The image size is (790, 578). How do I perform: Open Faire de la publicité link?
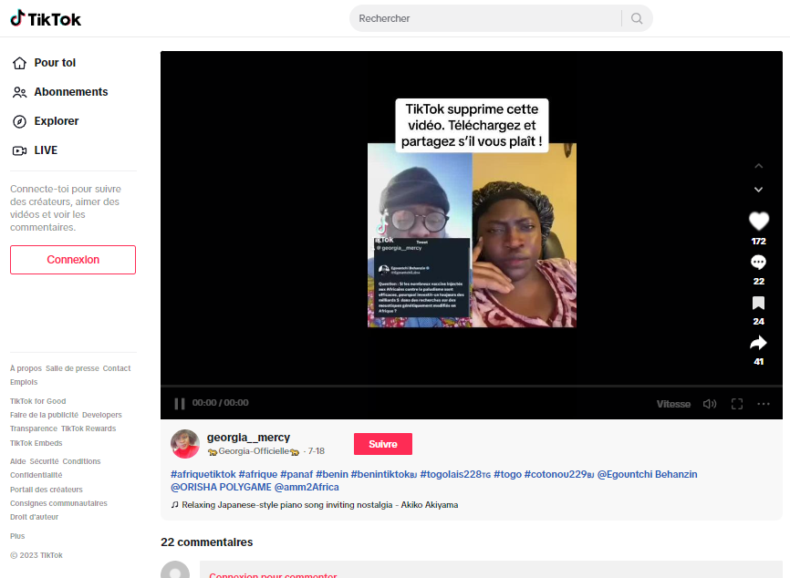click(45, 415)
